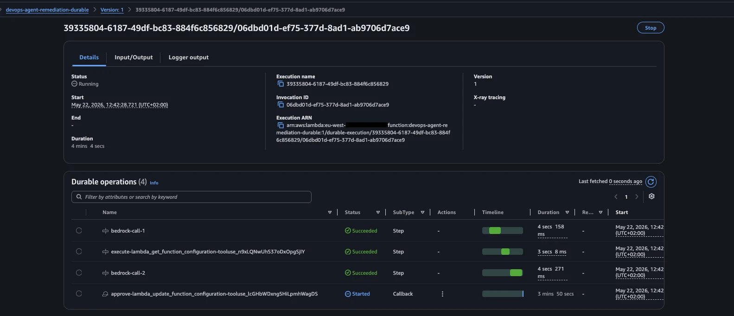Sort by Re... column arrow
This screenshot has width=734, height=316.
600,212
